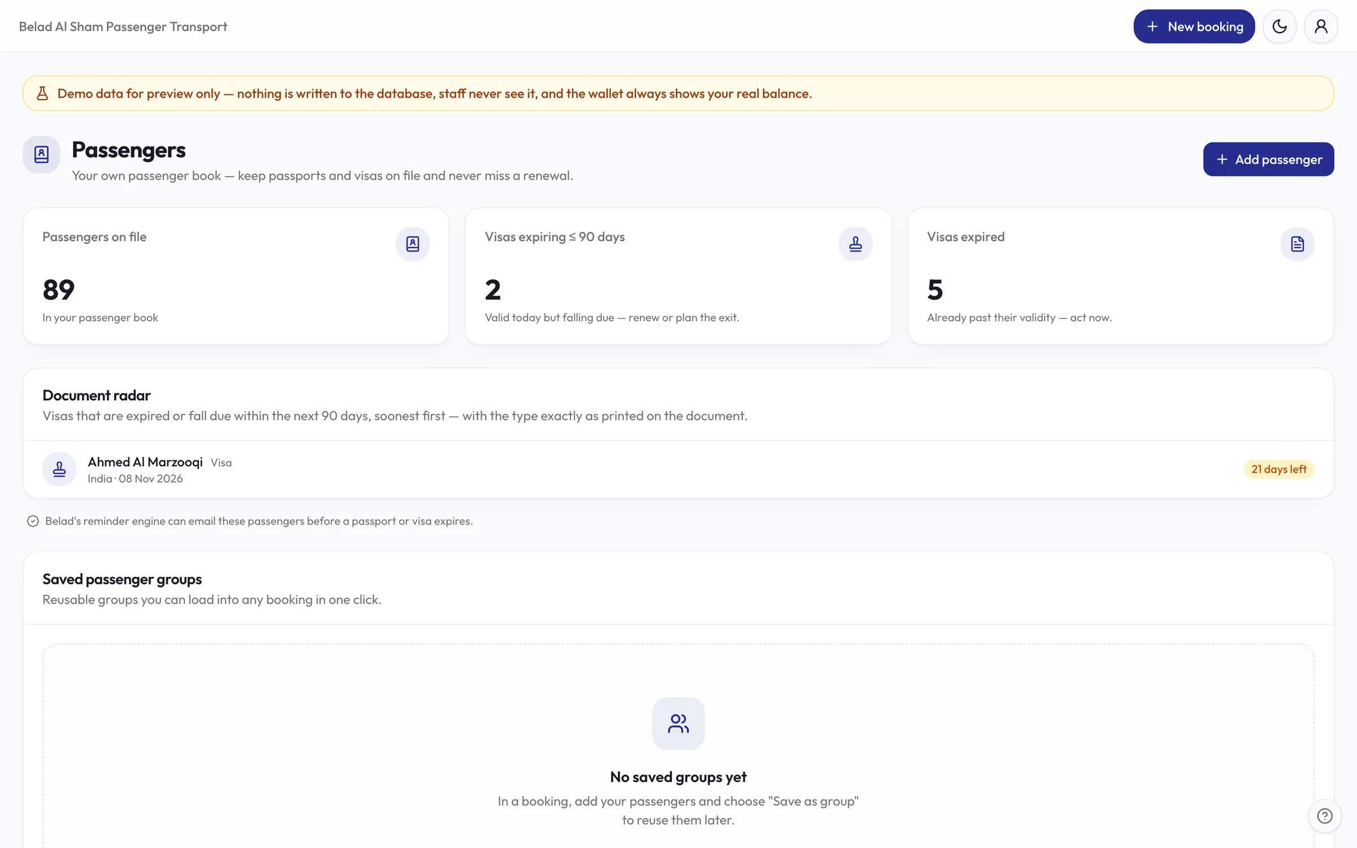Click the Visas expired card label
Viewport: 1357px width, 848px height.
[x=966, y=237]
